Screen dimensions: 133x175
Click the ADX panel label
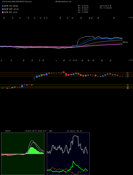pos(51,131)
